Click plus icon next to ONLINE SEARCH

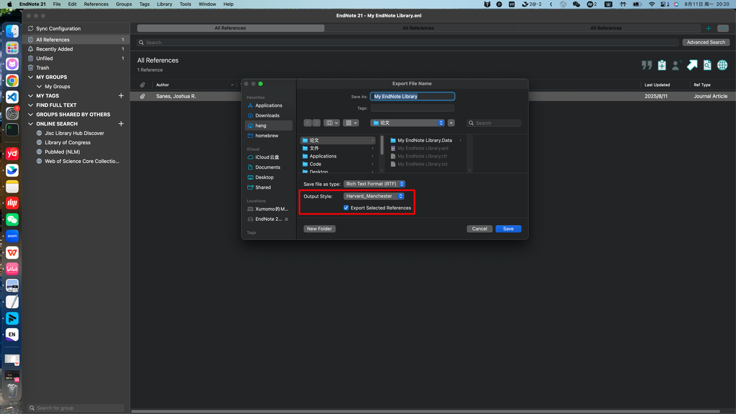[121, 124]
